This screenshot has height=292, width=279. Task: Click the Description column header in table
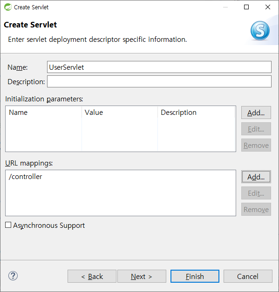coord(196,113)
